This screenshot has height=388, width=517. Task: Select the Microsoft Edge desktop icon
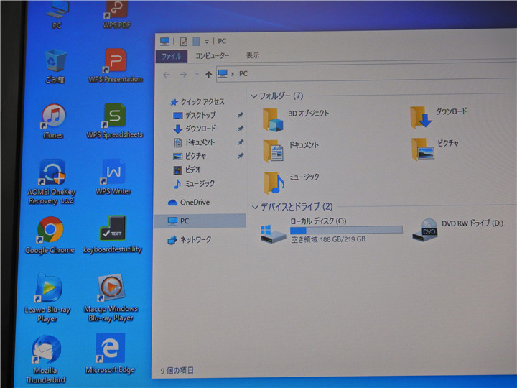pyautogui.click(x=110, y=354)
